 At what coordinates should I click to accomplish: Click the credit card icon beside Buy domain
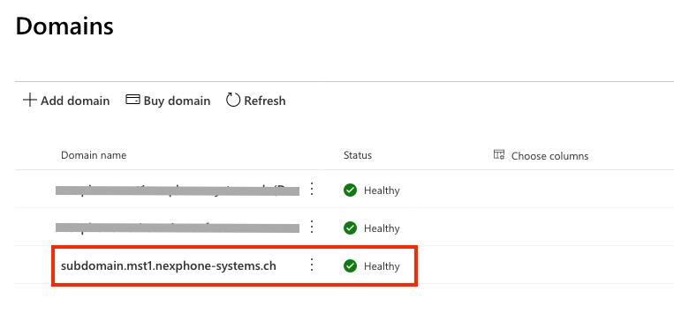click(x=133, y=100)
